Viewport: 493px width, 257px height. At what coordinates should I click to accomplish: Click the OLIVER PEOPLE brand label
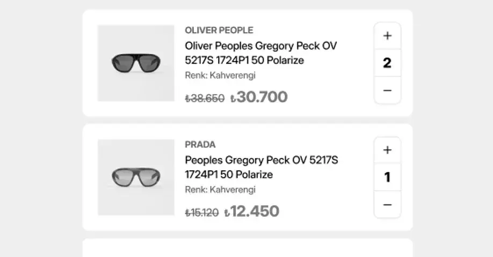coord(219,31)
